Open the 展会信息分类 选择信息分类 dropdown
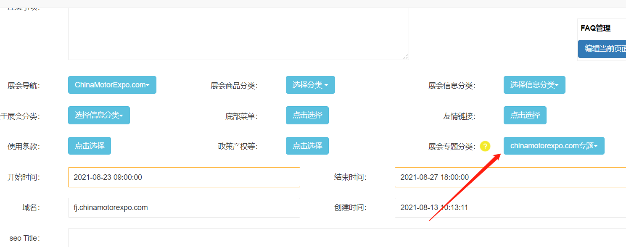This screenshot has height=247, width=626. tap(534, 85)
